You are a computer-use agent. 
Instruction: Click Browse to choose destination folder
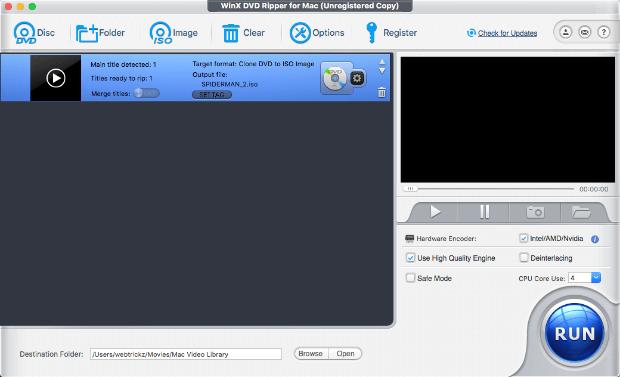point(311,354)
